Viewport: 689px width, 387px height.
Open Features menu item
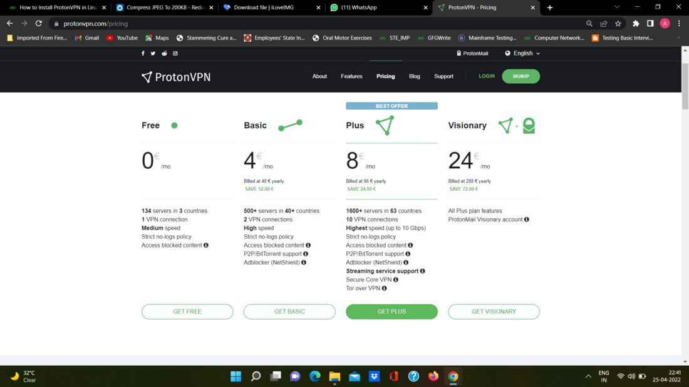tap(351, 76)
